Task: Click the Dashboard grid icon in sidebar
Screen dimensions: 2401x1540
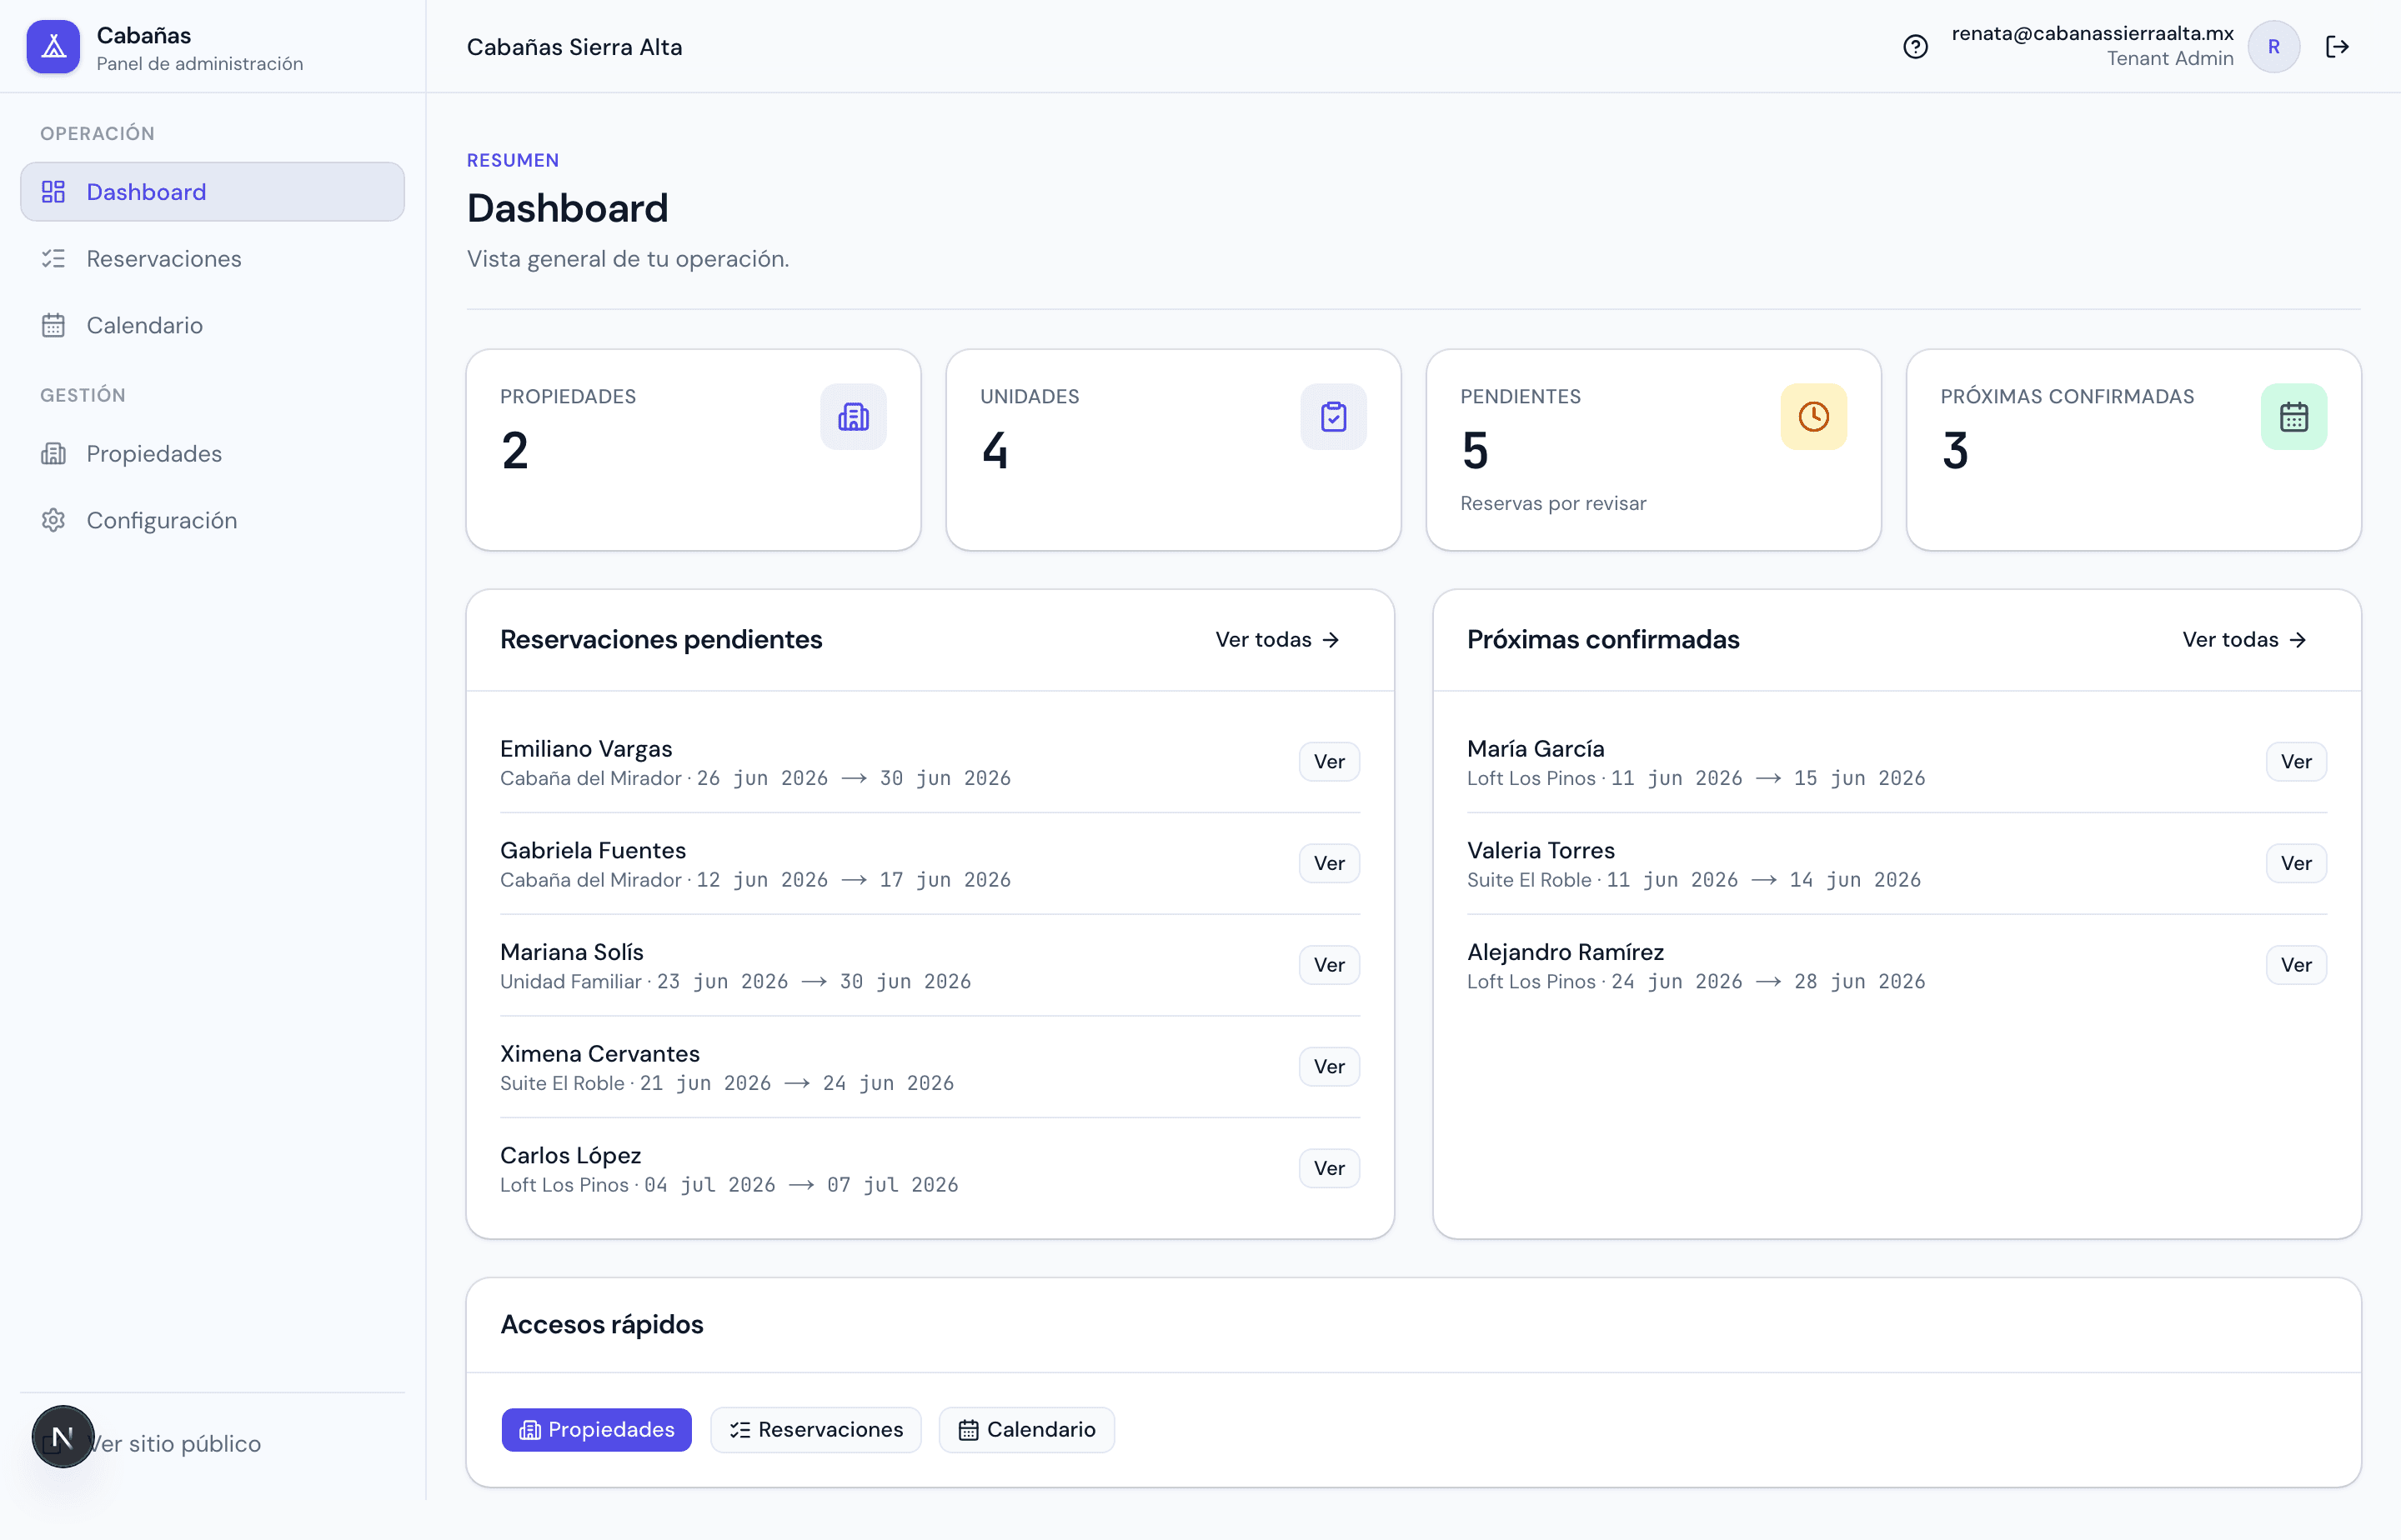Action: pos(53,192)
